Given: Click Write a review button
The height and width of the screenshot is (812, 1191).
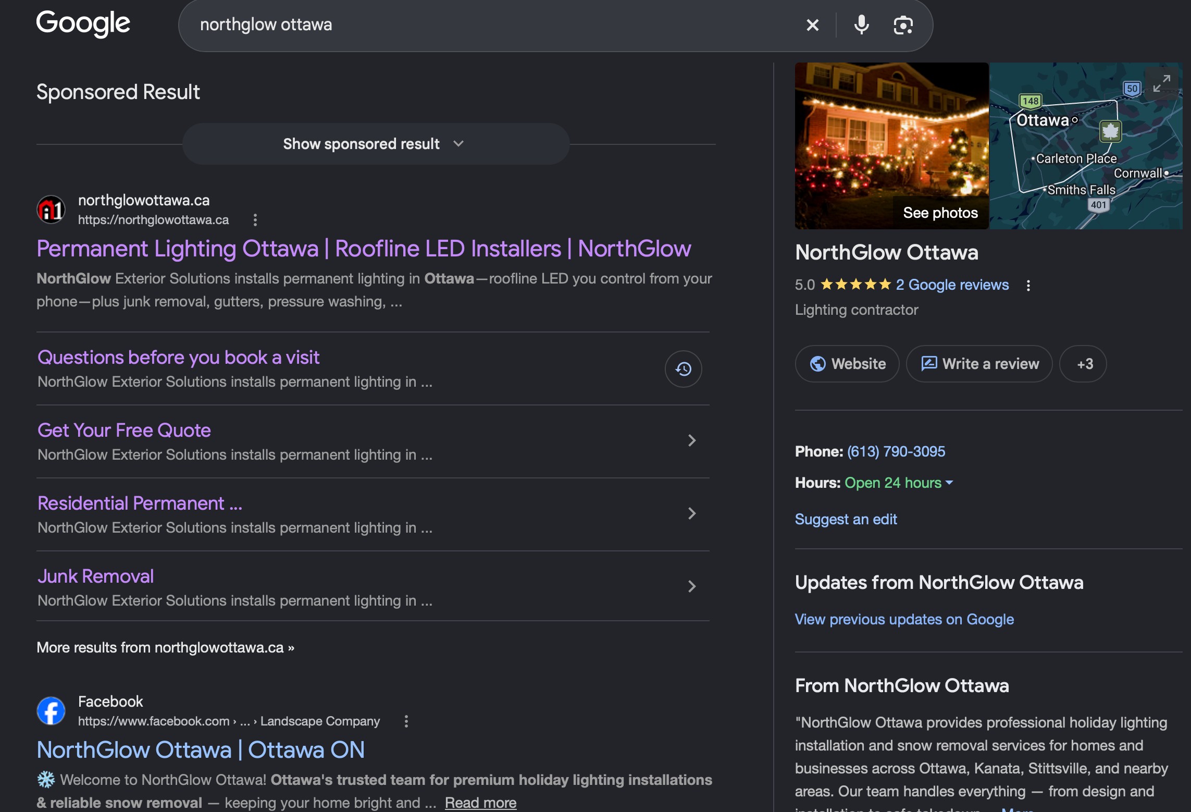Looking at the screenshot, I should 979,364.
